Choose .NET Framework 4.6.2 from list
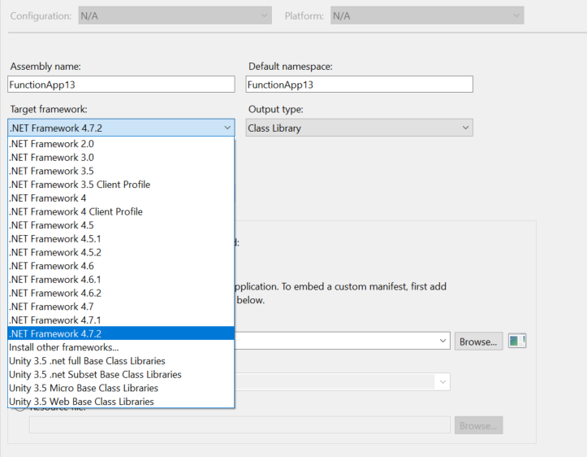The height and width of the screenshot is (457, 587). (121, 294)
